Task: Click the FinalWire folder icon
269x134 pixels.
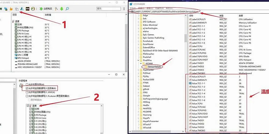Action: pos(141,60)
